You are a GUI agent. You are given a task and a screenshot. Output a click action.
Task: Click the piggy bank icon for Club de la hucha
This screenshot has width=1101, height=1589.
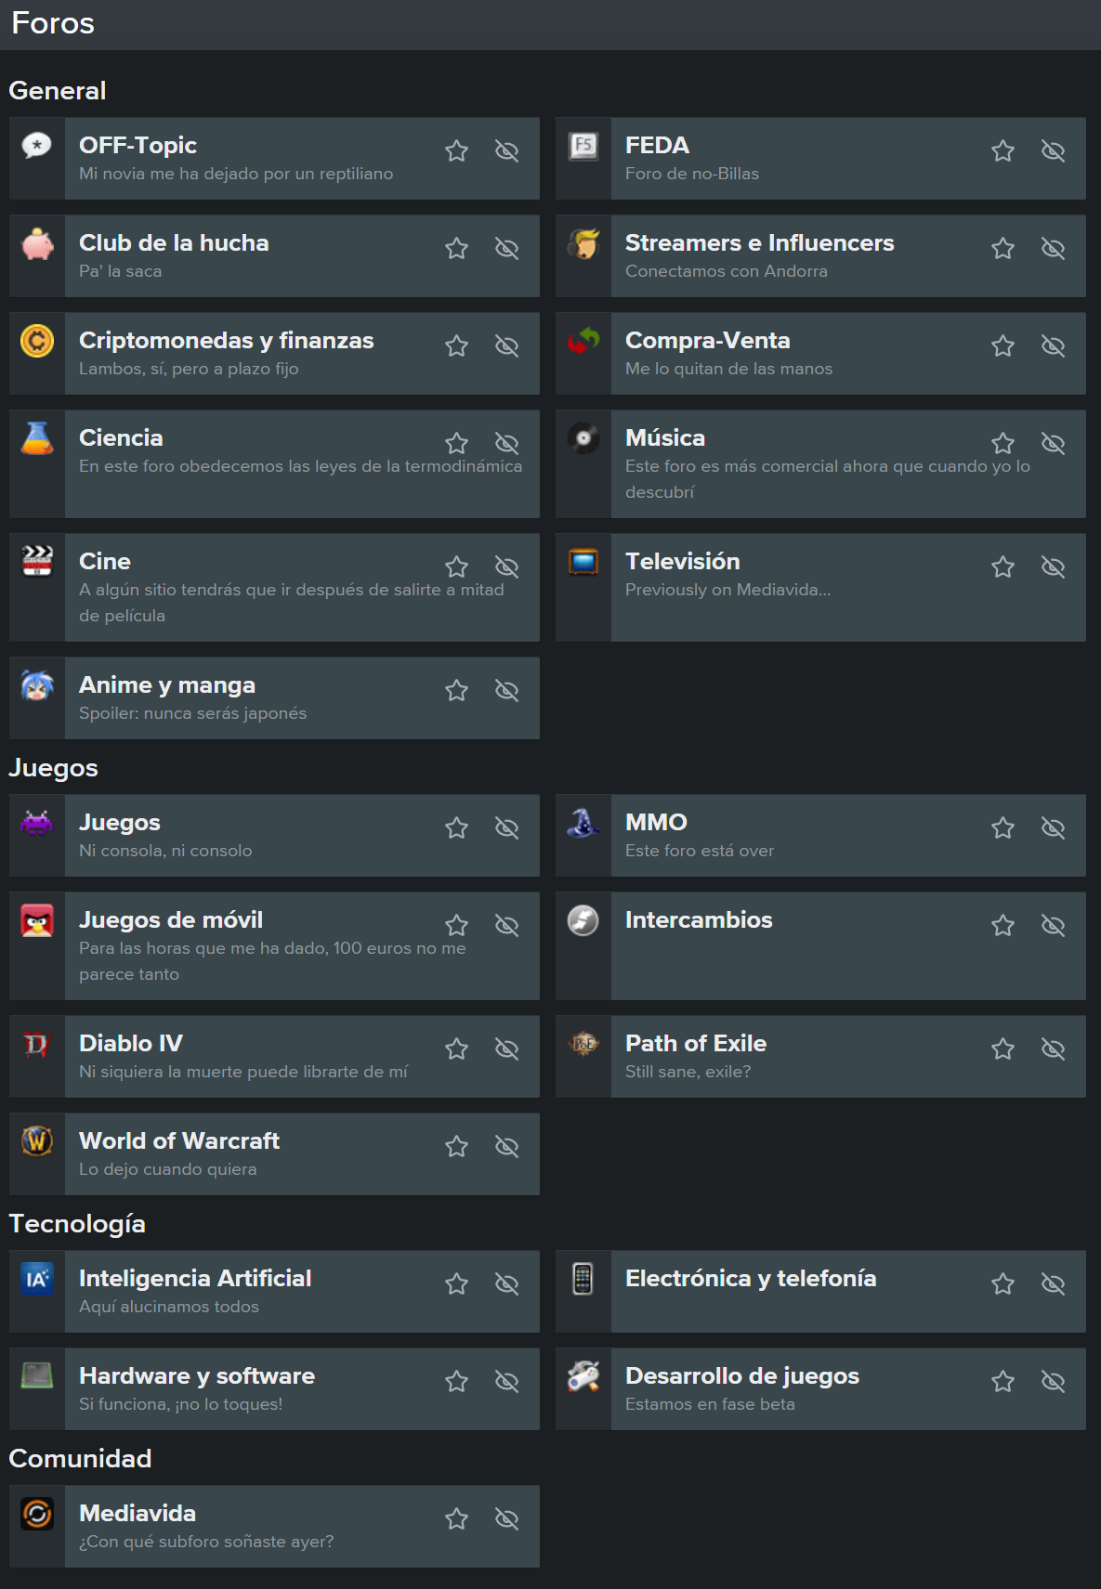[37, 243]
